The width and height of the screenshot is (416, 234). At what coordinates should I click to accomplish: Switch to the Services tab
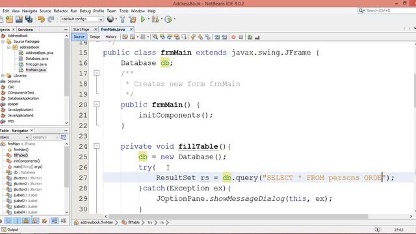click(25, 30)
